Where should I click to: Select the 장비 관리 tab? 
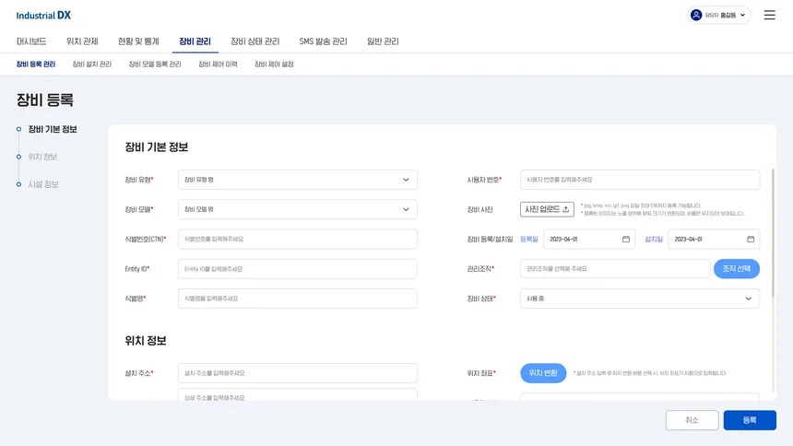(195, 41)
